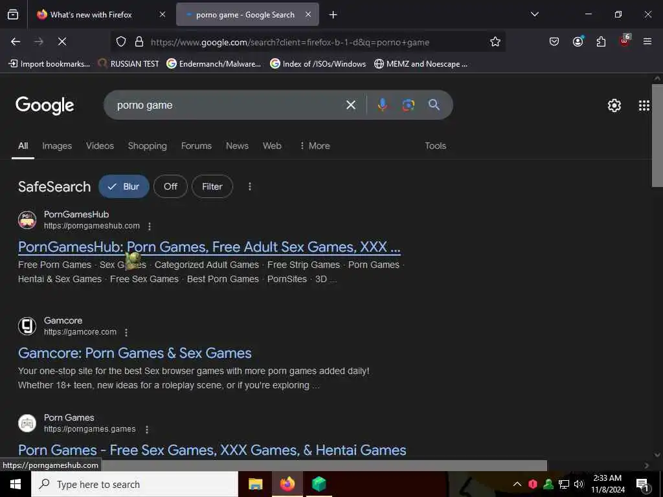Switch to Web results tab
Viewport: 663px width, 497px height.
click(x=272, y=146)
